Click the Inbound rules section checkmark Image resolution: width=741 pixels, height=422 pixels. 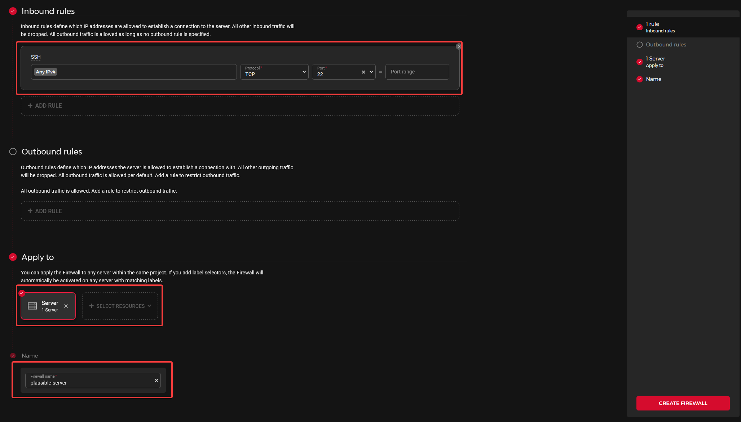(13, 11)
